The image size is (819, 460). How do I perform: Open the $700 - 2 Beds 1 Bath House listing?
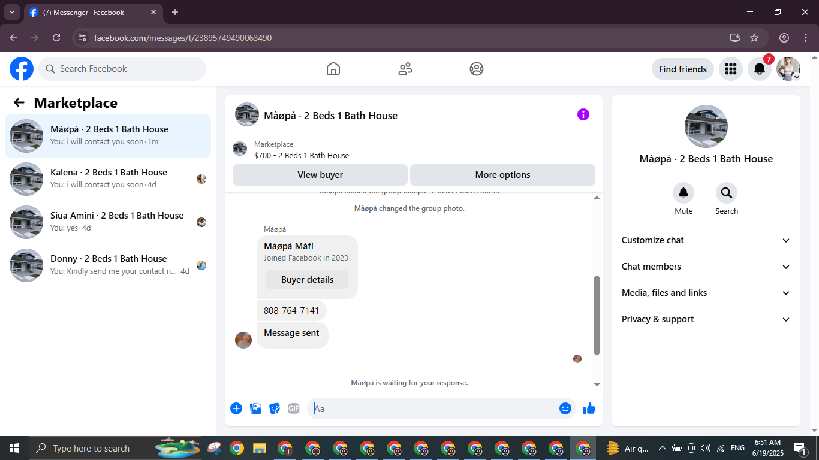coord(302,155)
